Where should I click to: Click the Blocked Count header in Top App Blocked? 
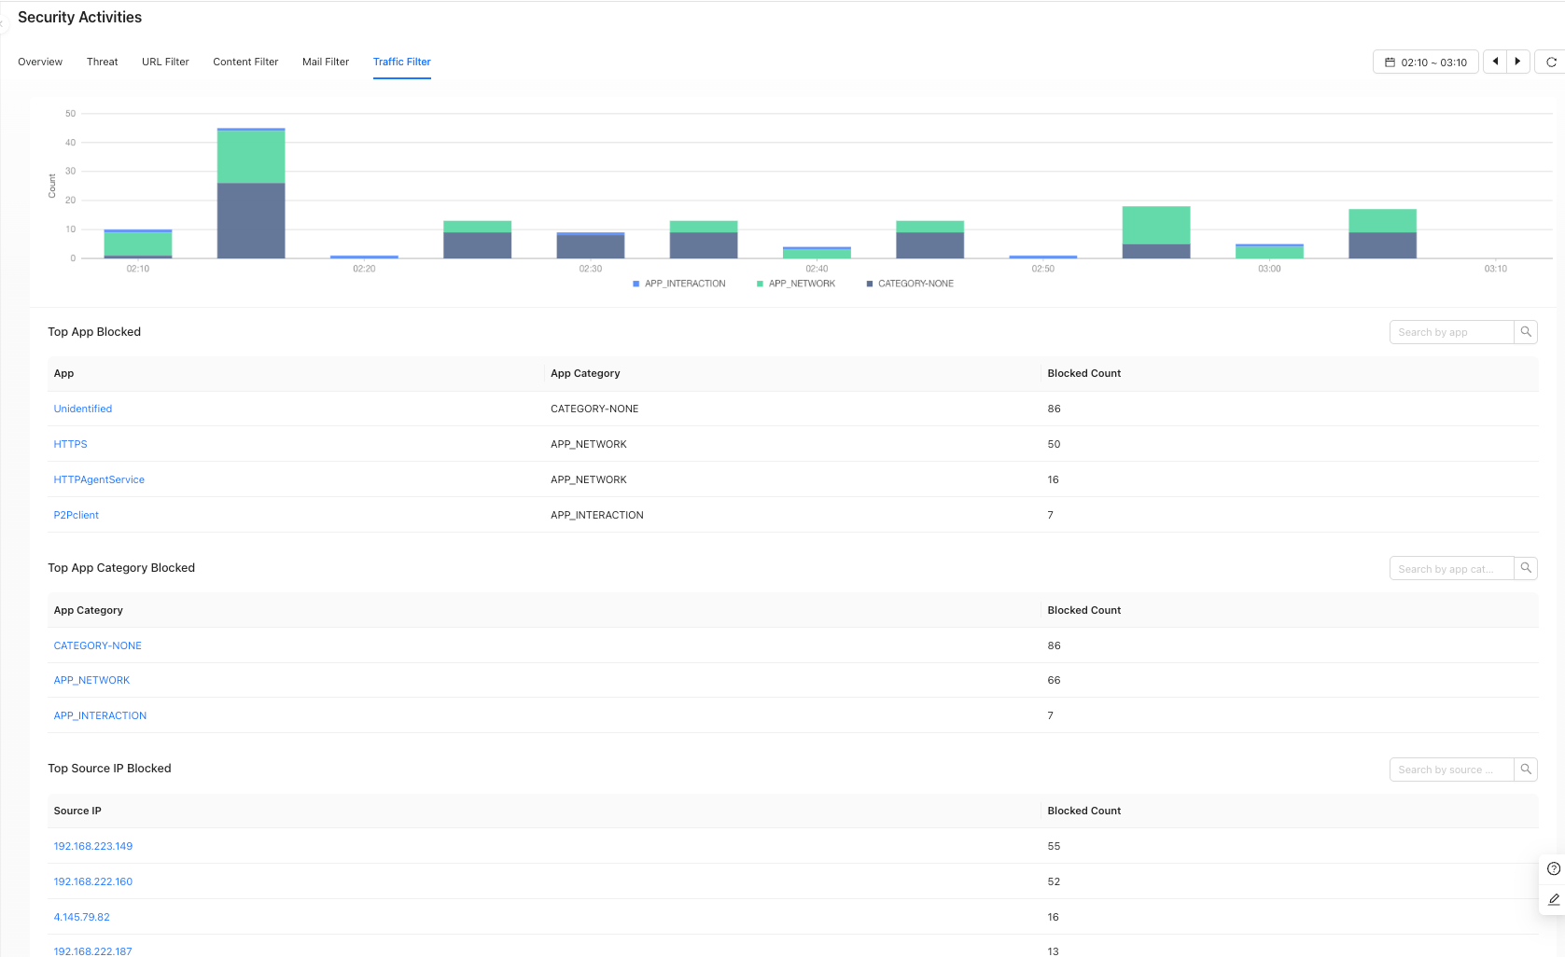1084,373
